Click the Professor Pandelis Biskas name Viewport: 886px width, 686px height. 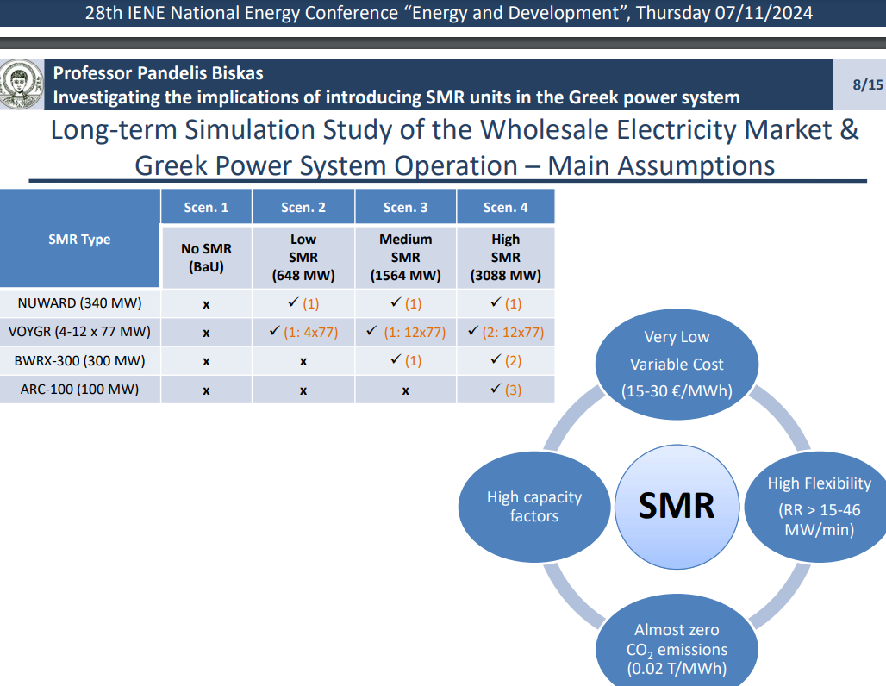click(158, 73)
